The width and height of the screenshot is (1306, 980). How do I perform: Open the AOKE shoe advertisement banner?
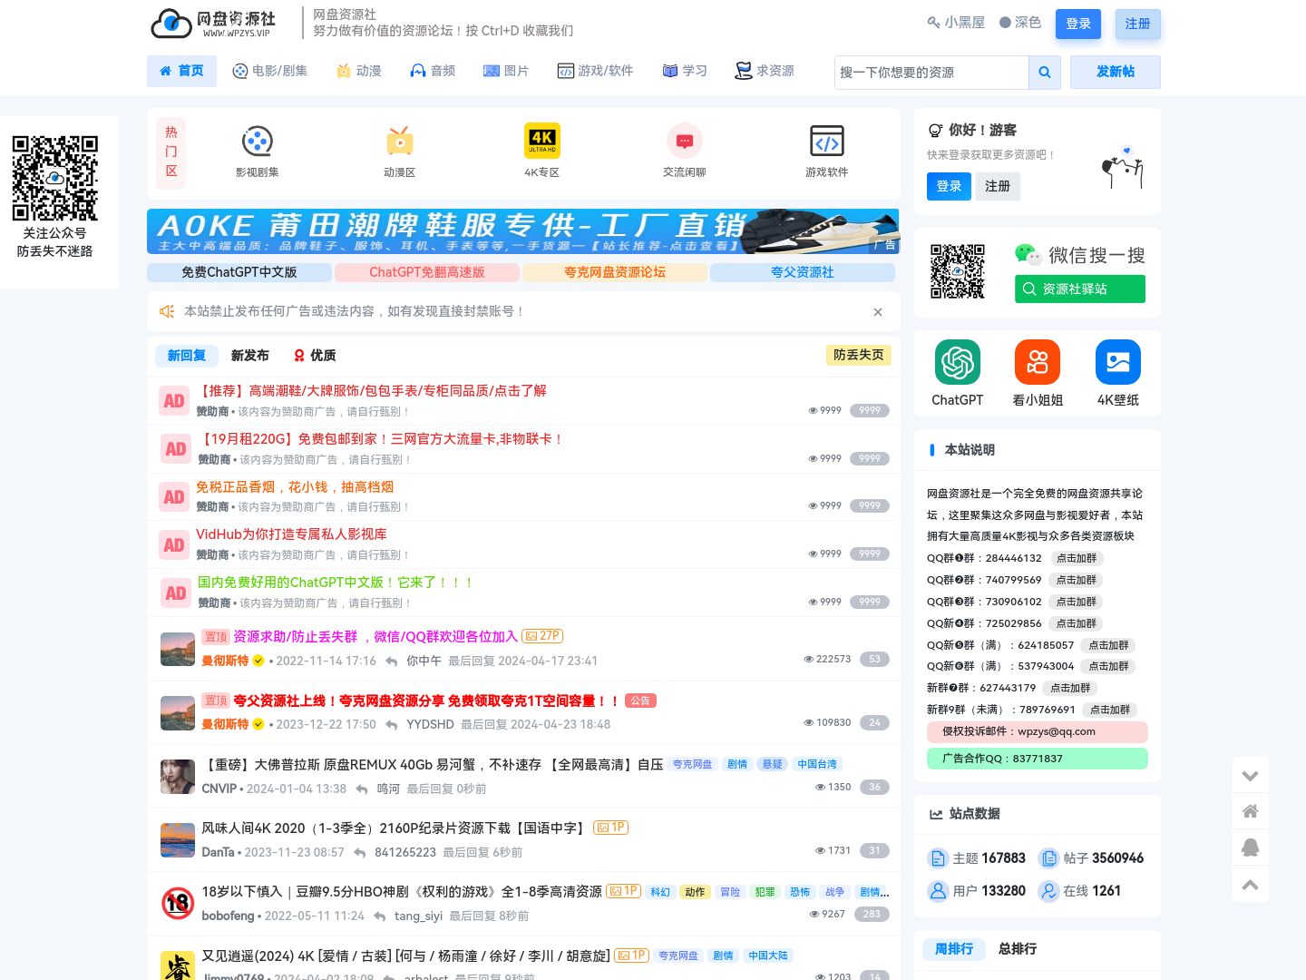pos(523,231)
